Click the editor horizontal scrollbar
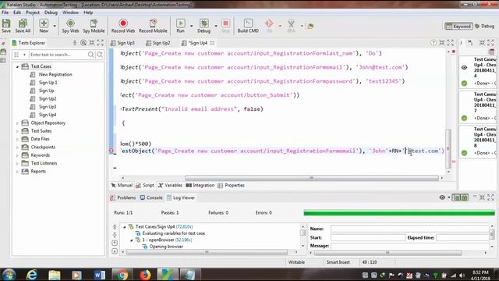Viewport: 499px width, 281px height. coord(312,178)
